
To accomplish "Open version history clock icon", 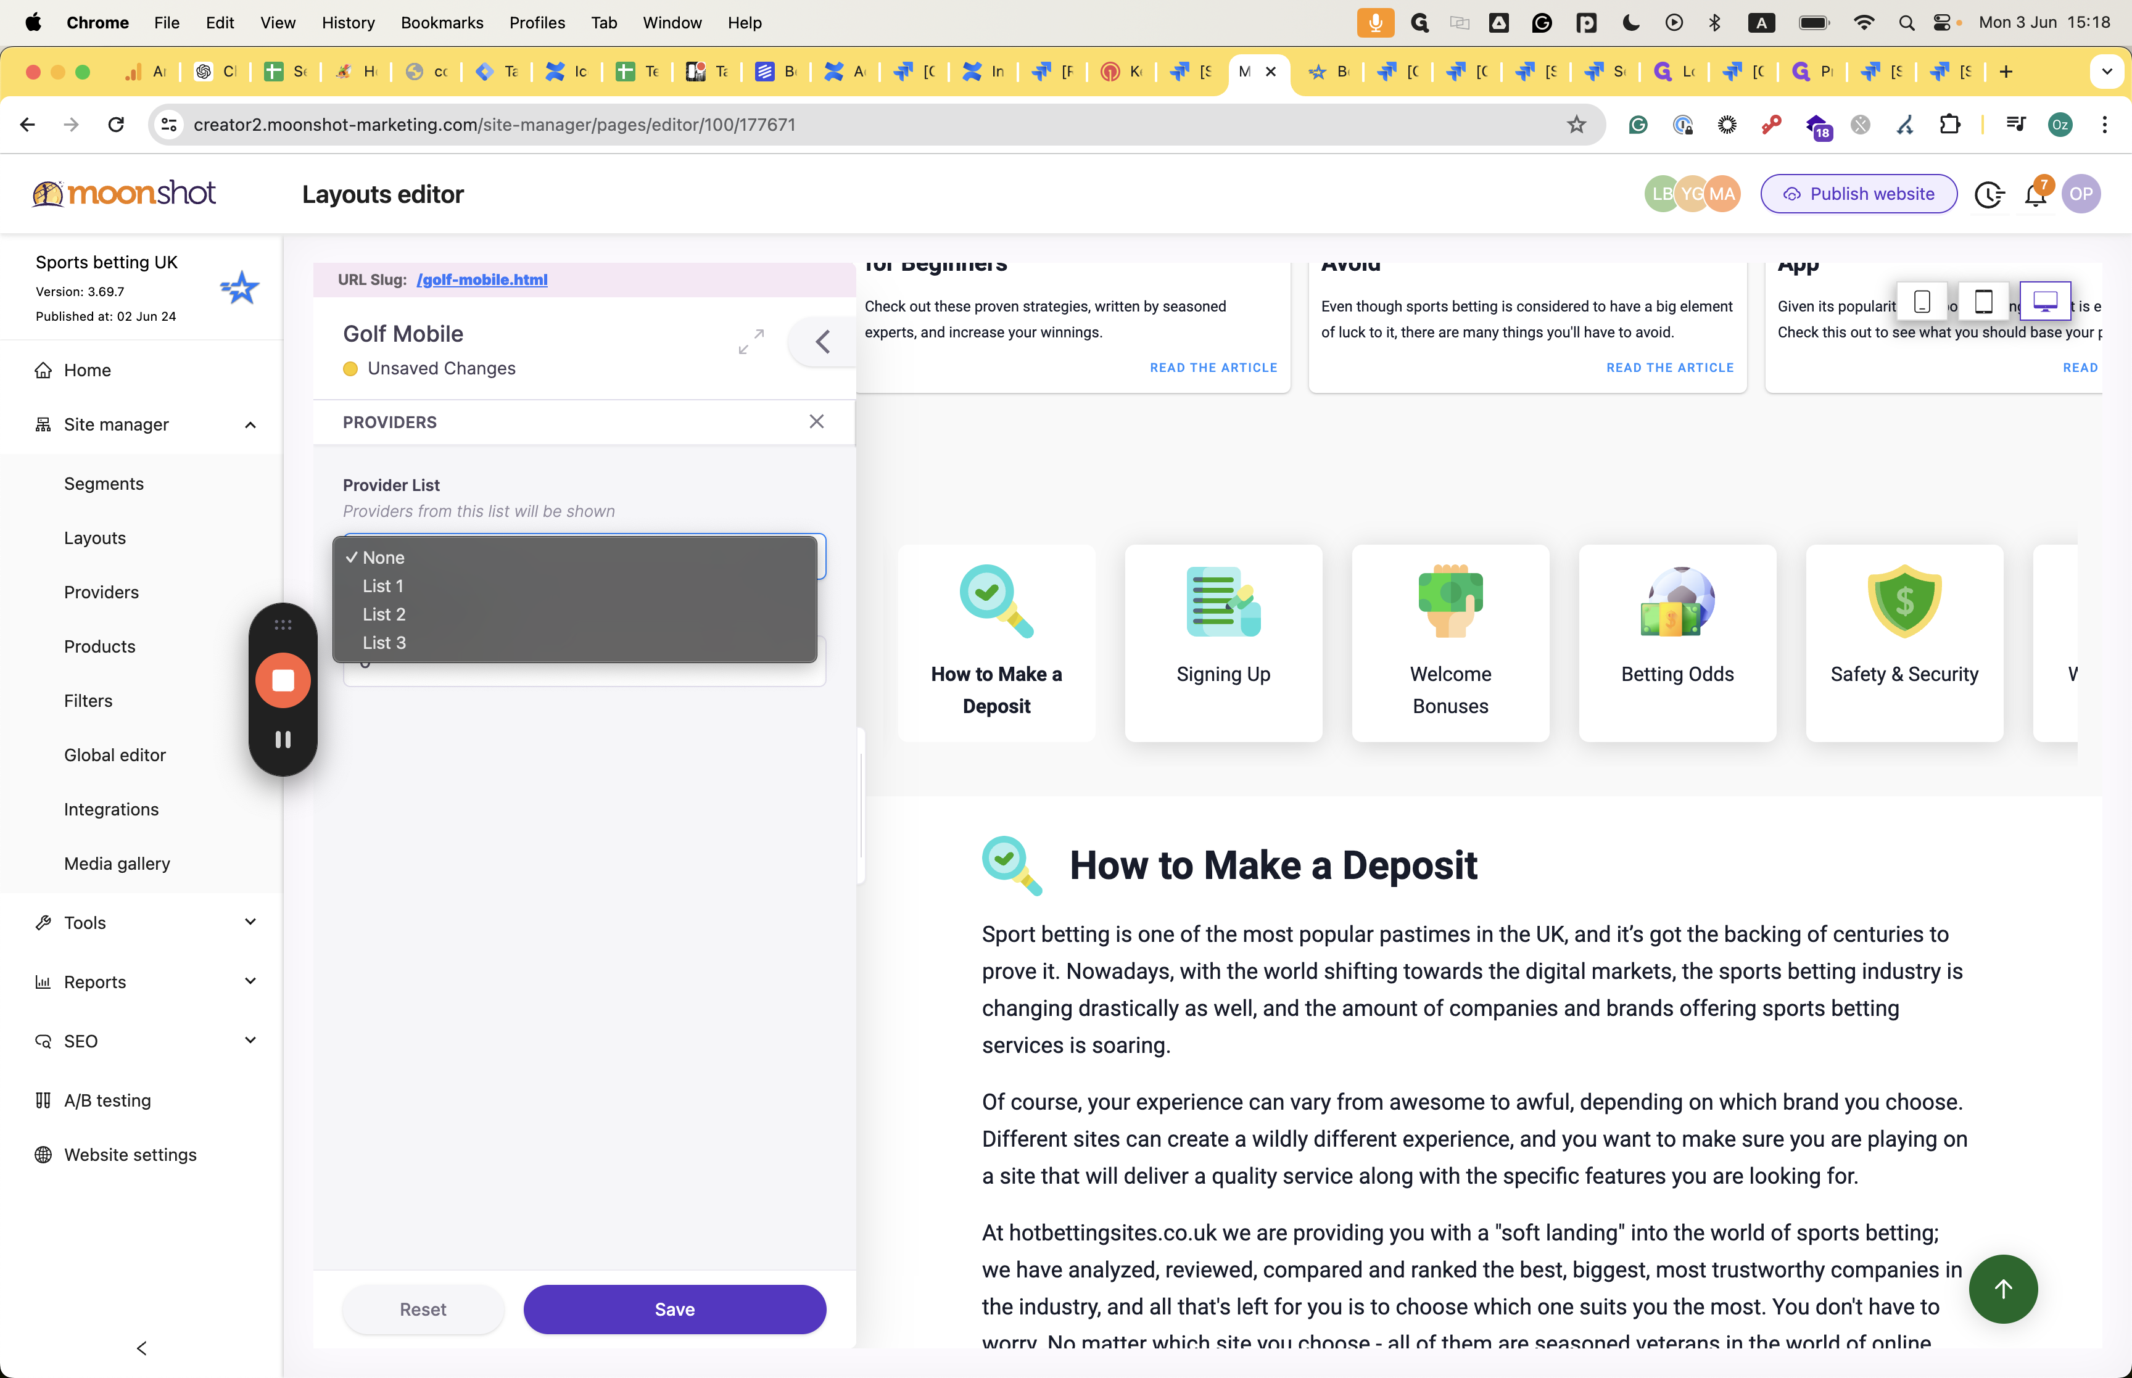I will click(1988, 194).
